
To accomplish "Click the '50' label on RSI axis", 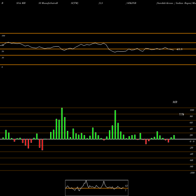I will (3, 51).
